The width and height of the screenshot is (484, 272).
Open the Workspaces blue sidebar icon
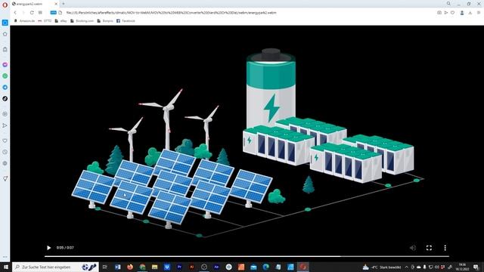(5, 23)
